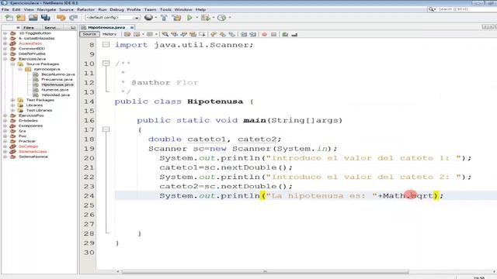Screen dimensions: 497x279
Task: Click the globe browser icon in toolbar
Action: pyautogui.click(x=148, y=18)
